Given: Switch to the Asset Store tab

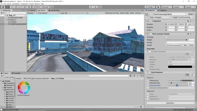Looking at the screenshot, I should coord(54,10).
